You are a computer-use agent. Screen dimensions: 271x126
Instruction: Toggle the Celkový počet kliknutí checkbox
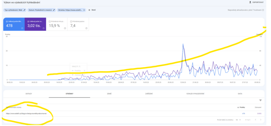[7, 21]
